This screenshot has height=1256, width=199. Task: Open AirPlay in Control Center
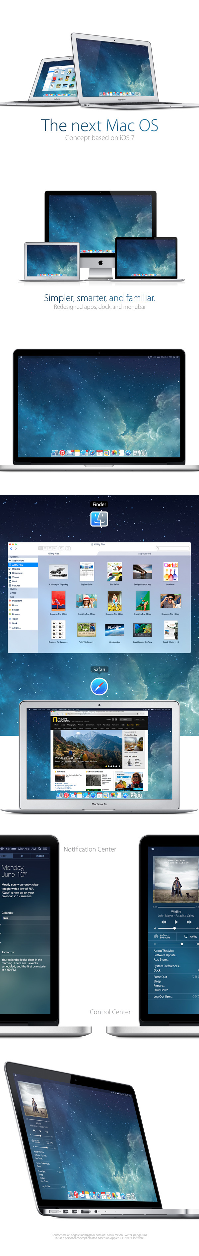click(190, 937)
